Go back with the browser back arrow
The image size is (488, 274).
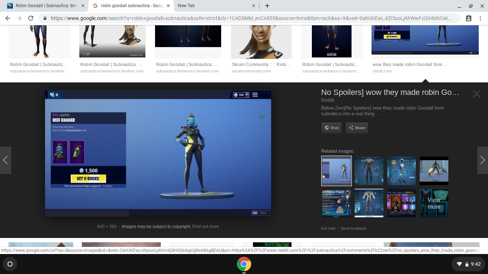pos(8,18)
